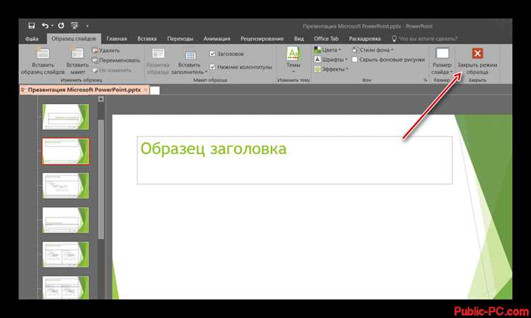The image size is (531, 318).
Task: Select the layout thumbnail just below the selected one
Action: coord(65,186)
